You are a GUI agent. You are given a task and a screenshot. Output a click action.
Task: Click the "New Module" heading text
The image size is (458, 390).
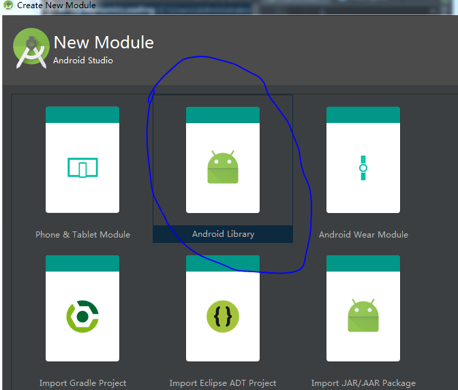click(104, 42)
